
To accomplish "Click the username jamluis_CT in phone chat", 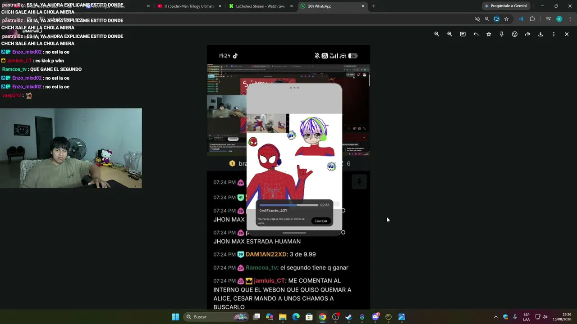I will tap(269, 281).
